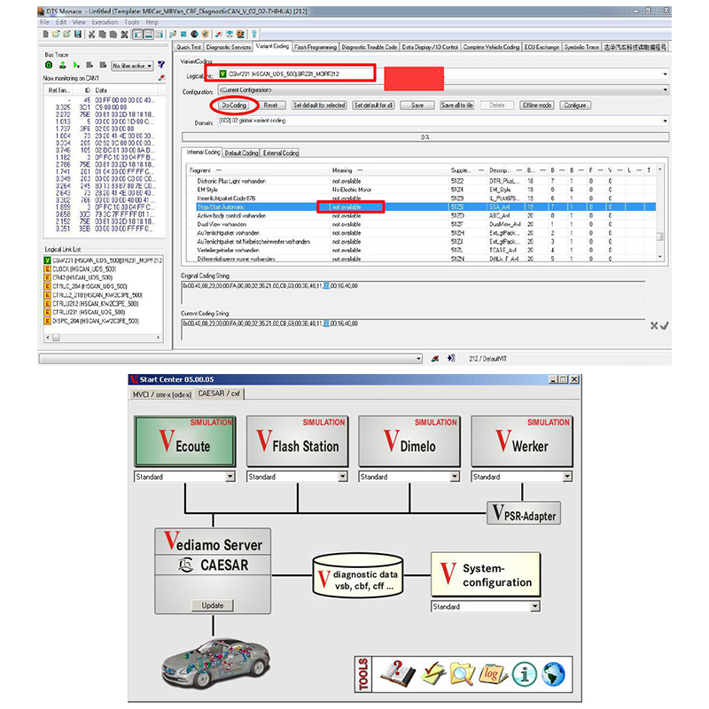Open the Standard dropdown under Ecoute
Screen dimensions: 709x709
[x=230, y=477]
